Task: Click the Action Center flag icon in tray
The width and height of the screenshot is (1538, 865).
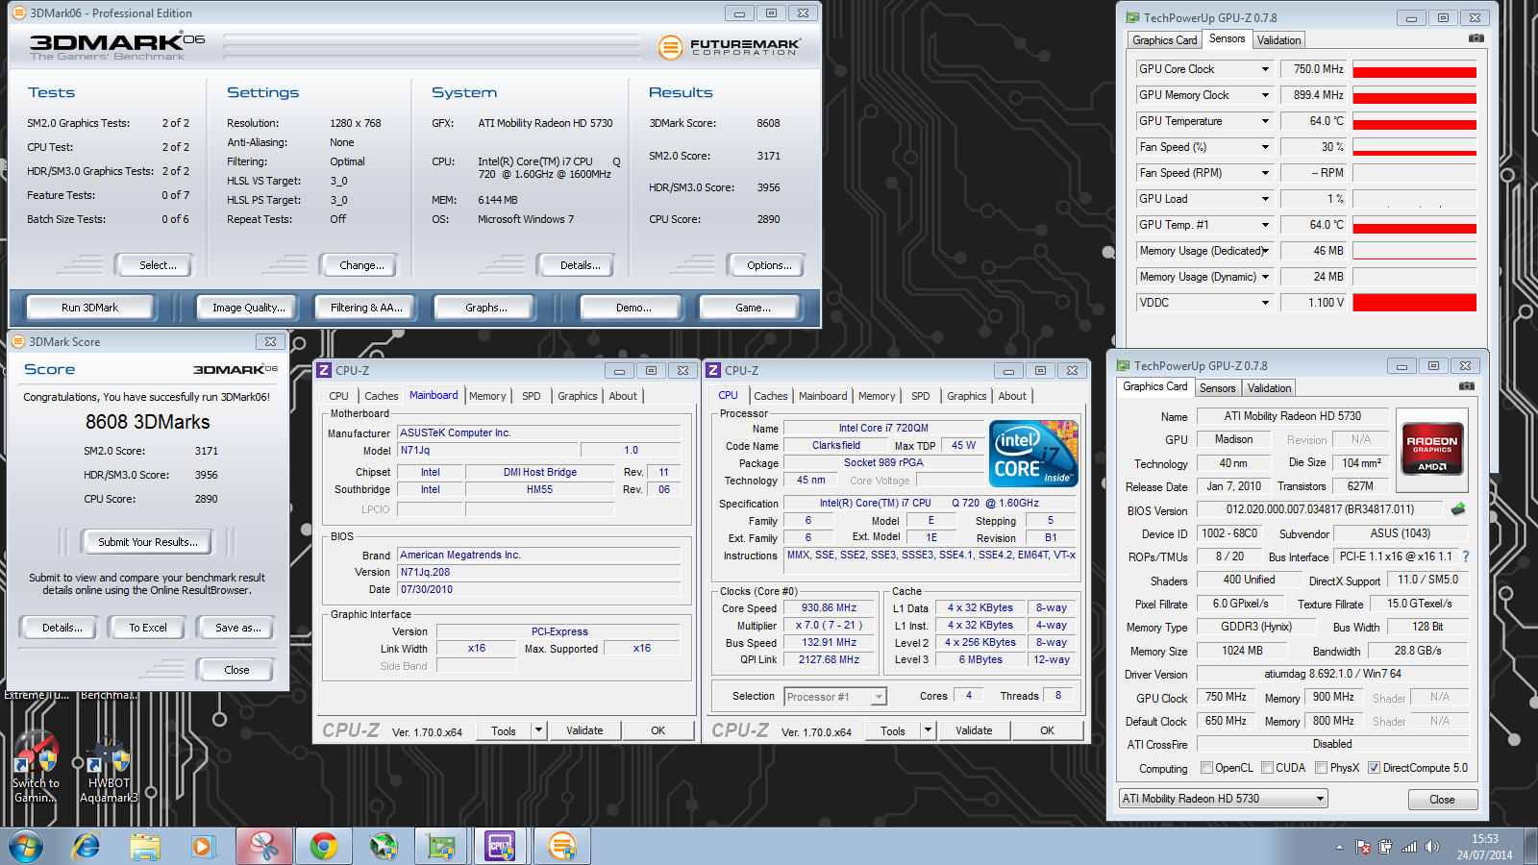Action: pyautogui.click(x=1363, y=847)
